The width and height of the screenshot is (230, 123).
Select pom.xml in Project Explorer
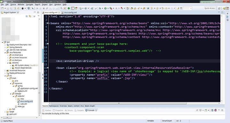13,114
